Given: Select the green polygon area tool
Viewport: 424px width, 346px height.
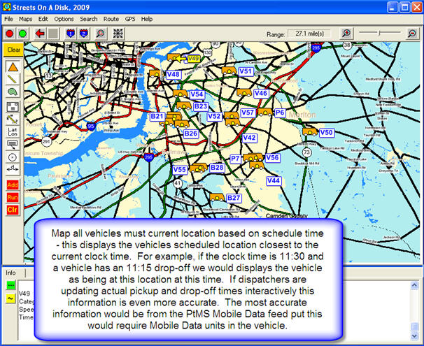Looking at the screenshot, I should (13, 92).
